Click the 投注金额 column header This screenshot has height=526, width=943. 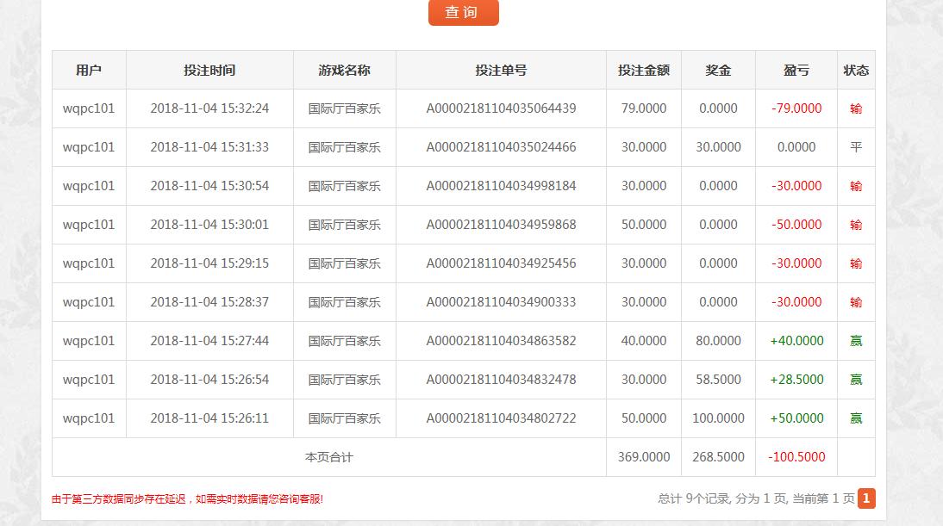[643, 70]
